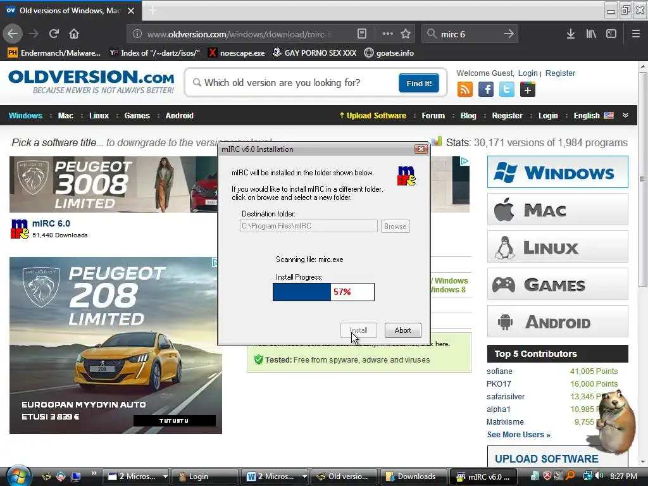Open the Windows category banner
The image size is (648, 486).
pos(558,172)
